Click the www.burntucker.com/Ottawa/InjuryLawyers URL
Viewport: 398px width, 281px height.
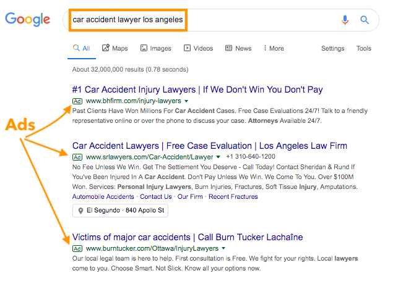click(x=152, y=249)
